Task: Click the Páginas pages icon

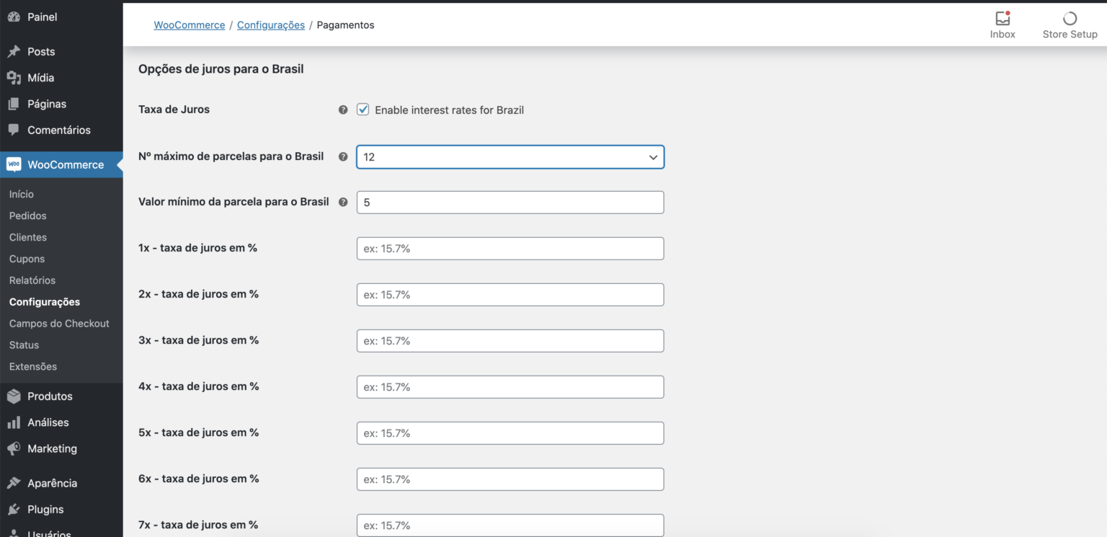Action: [14, 104]
